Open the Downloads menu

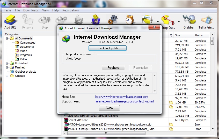click(x=31, y=10)
